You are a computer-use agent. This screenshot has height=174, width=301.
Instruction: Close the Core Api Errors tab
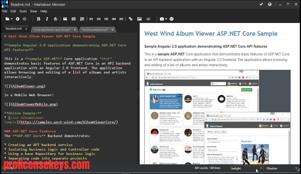pos(75,30)
